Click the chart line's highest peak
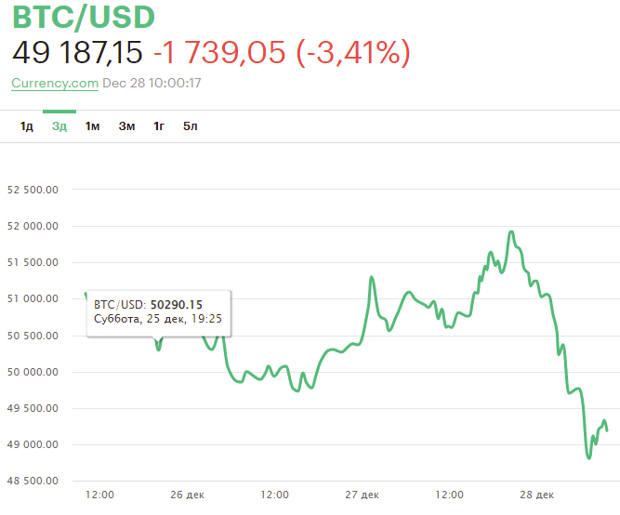The width and height of the screenshot is (620, 515). coord(511,231)
